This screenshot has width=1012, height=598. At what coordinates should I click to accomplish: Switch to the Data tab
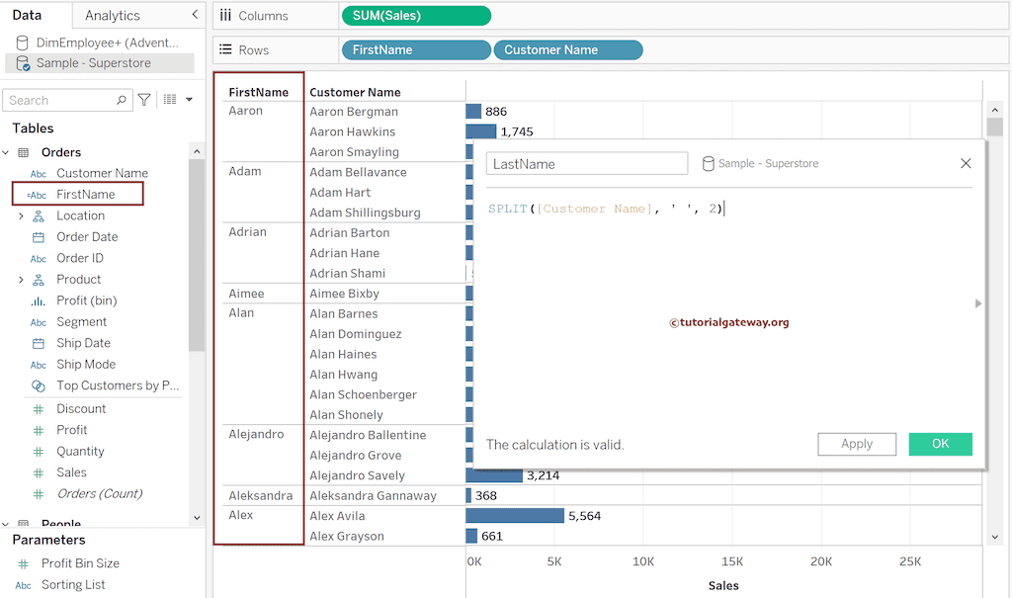[27, 15]
